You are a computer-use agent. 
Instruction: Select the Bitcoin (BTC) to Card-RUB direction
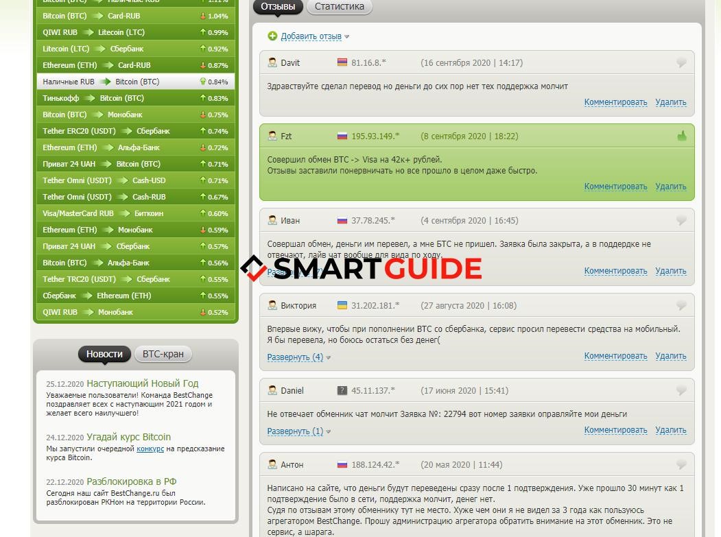[x=136, y=16]
